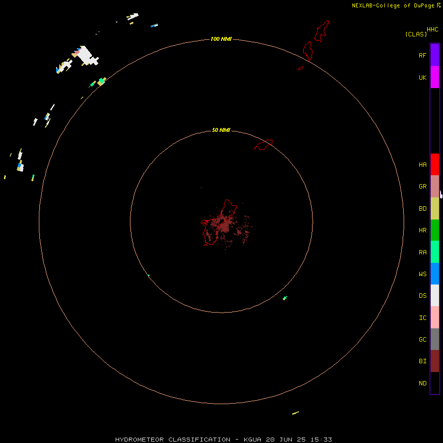Click the HA red color swatch
This screenshot has width=443, height=443.
pyautogui.click(x=435, y=164)
